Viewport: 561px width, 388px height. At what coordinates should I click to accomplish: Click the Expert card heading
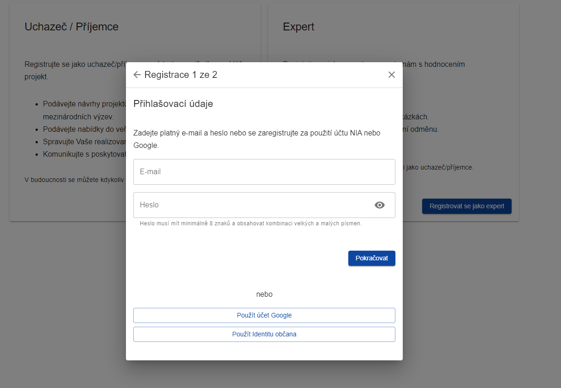(x=298, y=27)
